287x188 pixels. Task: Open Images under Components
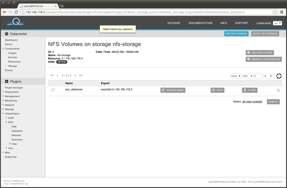tap(13, 53)
